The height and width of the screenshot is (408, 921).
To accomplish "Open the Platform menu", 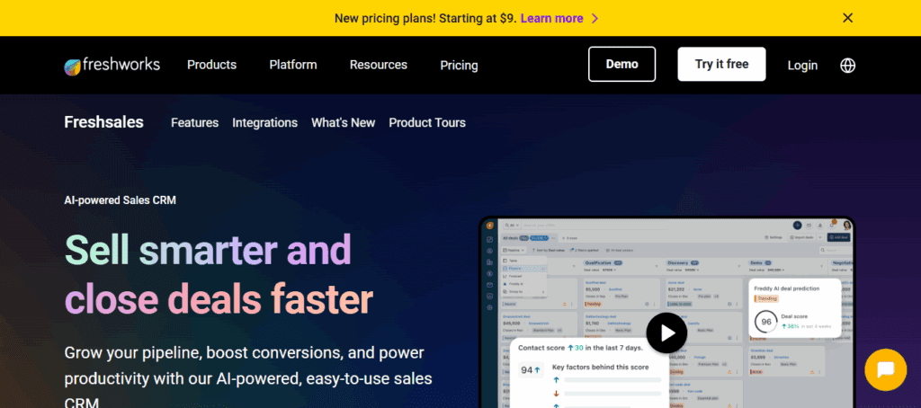I will pyautogui.click(x=293, y=65).
